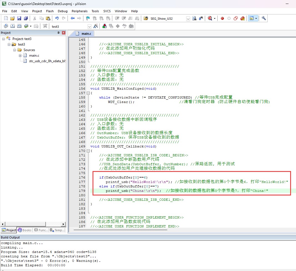Expand the main.c file node
The height and width of the screenshot is (271, 296).
pyautogui.click(x=20, y=56)
